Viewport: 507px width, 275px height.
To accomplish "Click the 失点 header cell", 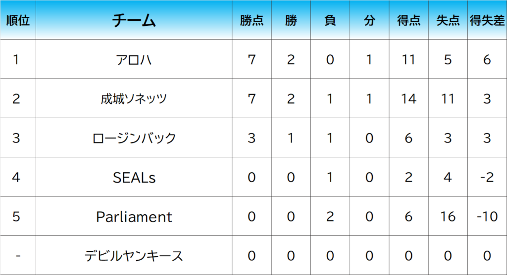I will (x=448, y=20).
